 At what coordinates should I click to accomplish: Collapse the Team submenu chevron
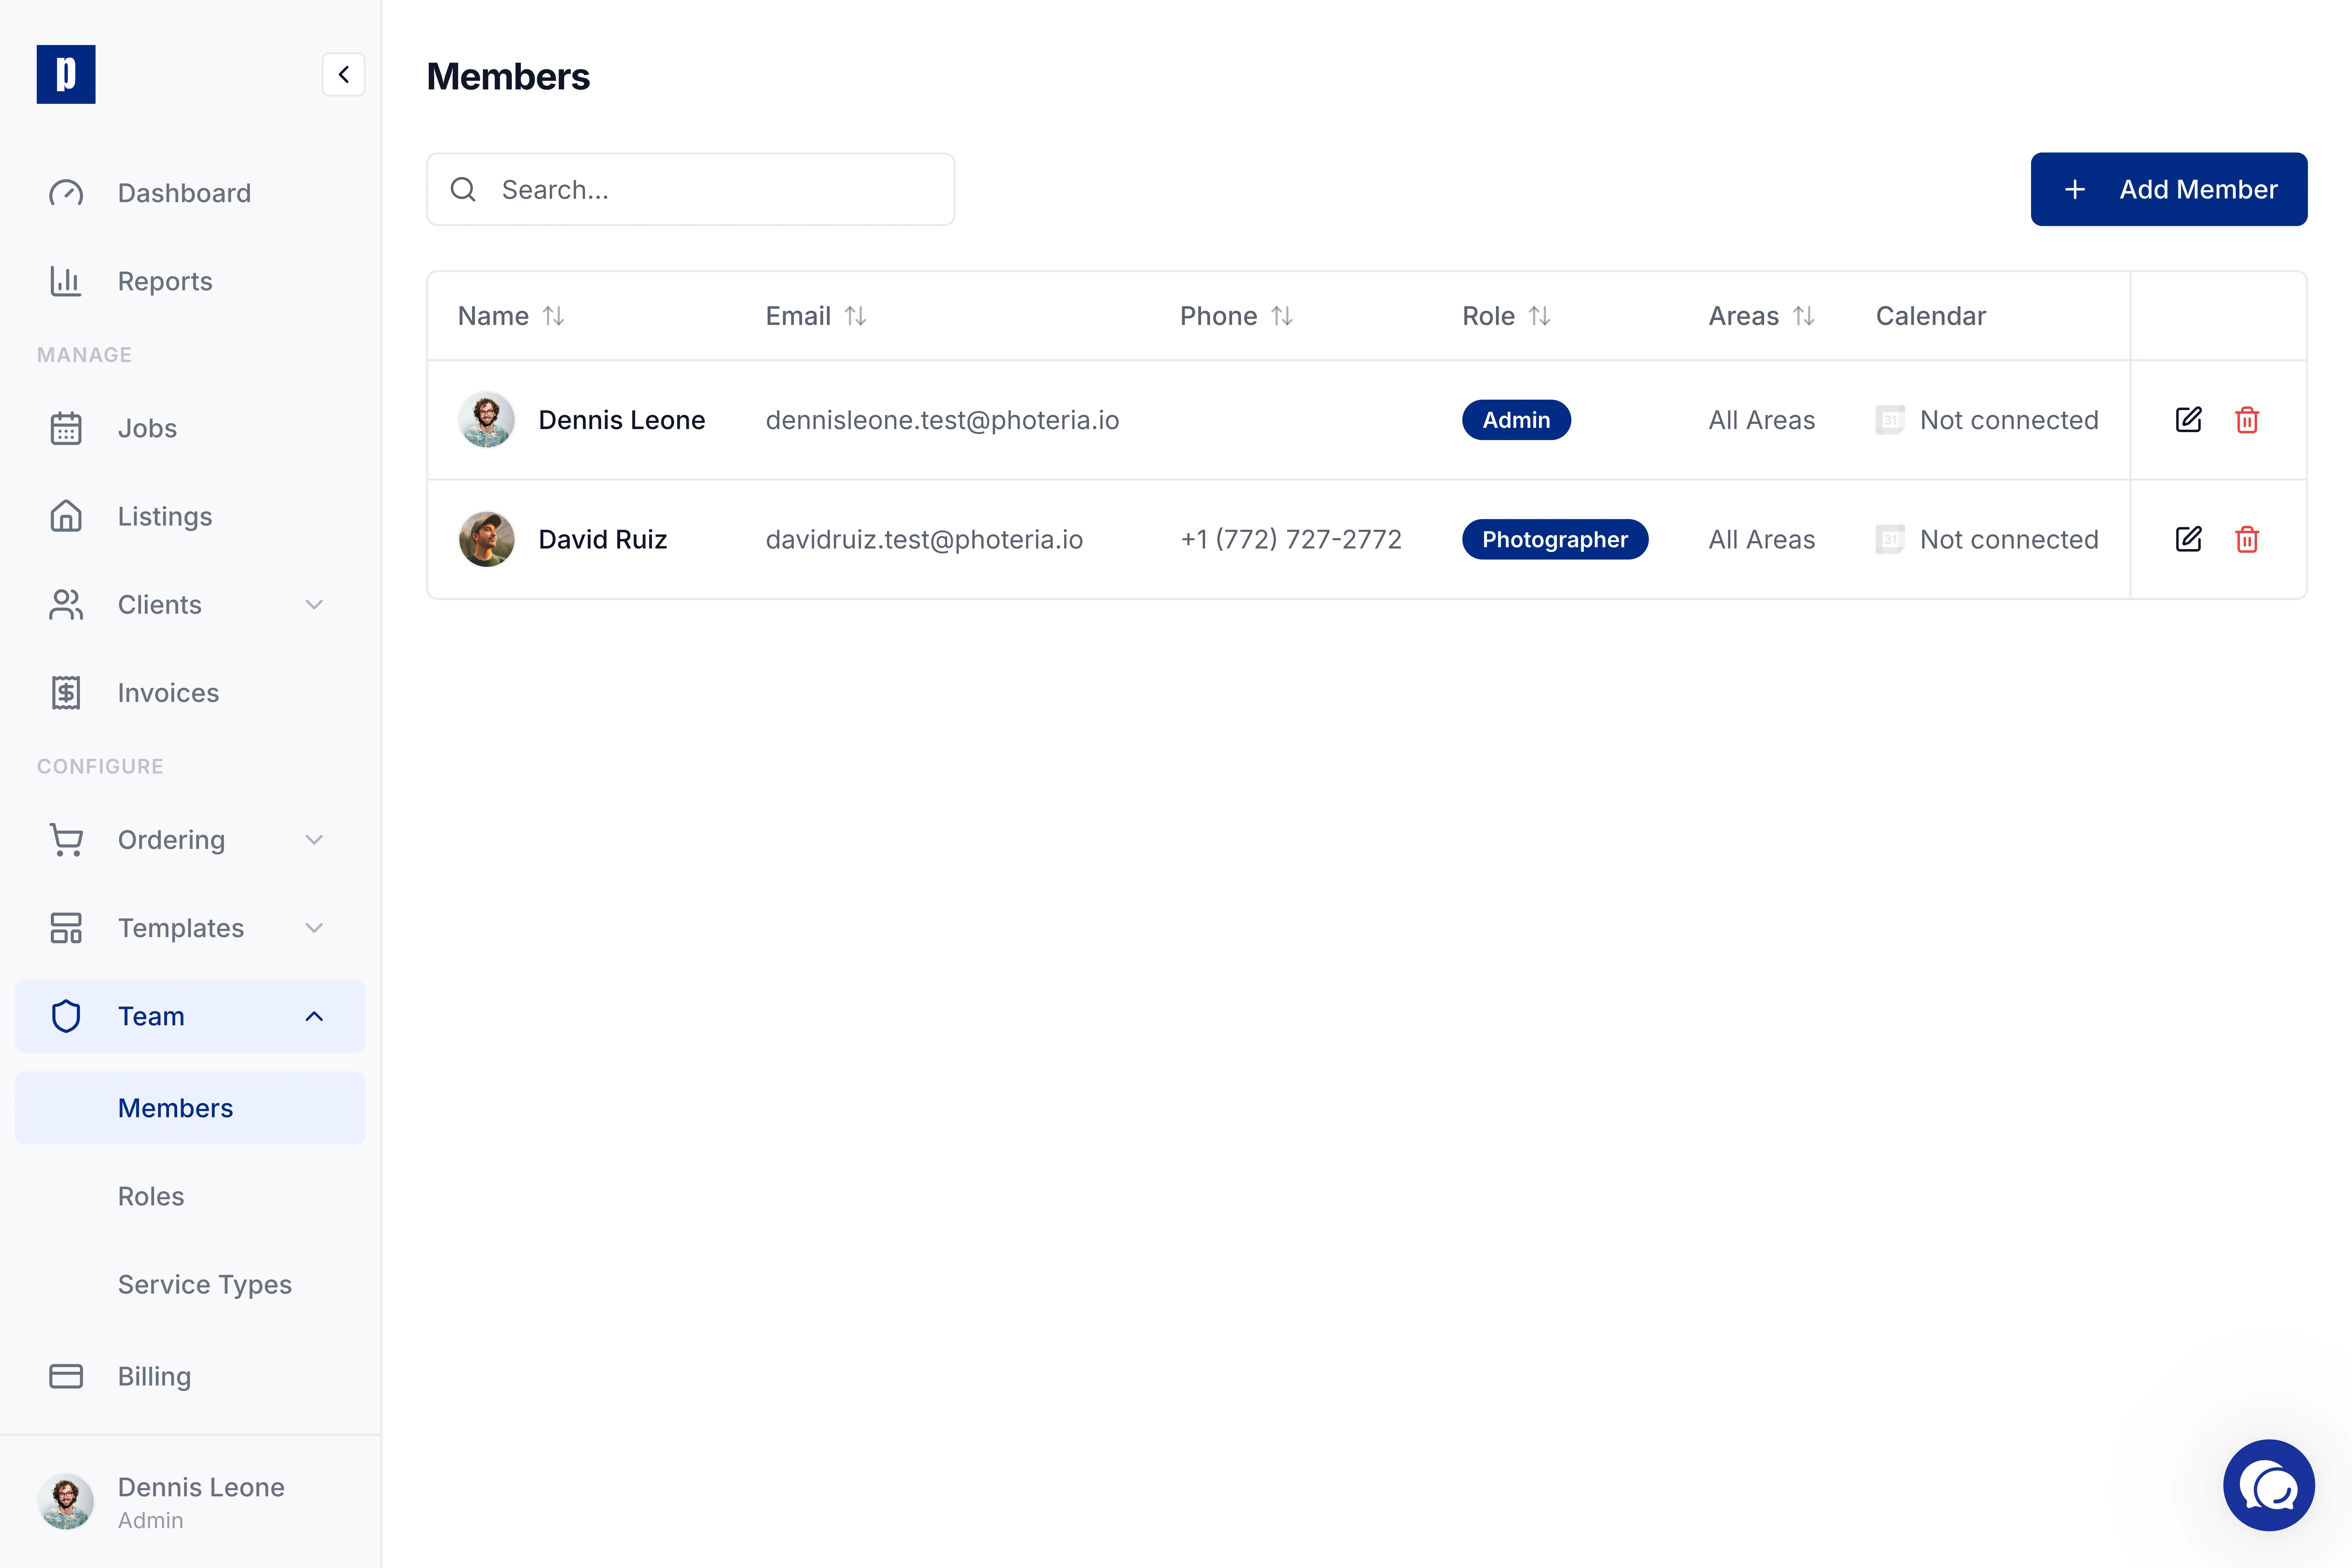tap(314, 1016)
